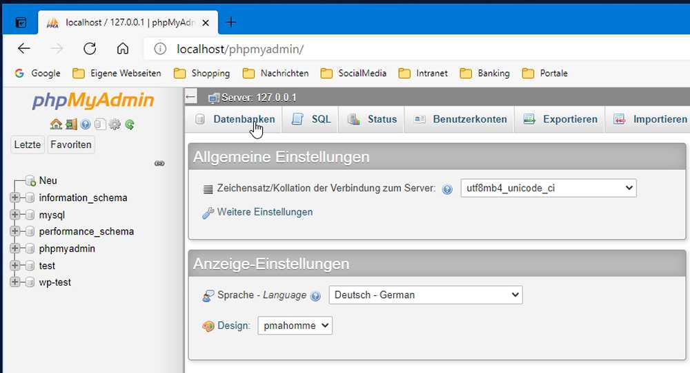Image resolution: width=690 pixels, height=373 pixels.
Task: Close the localhost phpMyAdmin browser tab
Action: pos(206,23)
